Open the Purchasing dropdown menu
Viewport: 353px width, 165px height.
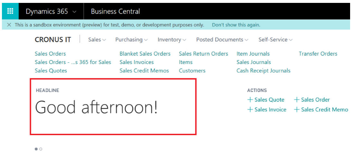point(132,40)
